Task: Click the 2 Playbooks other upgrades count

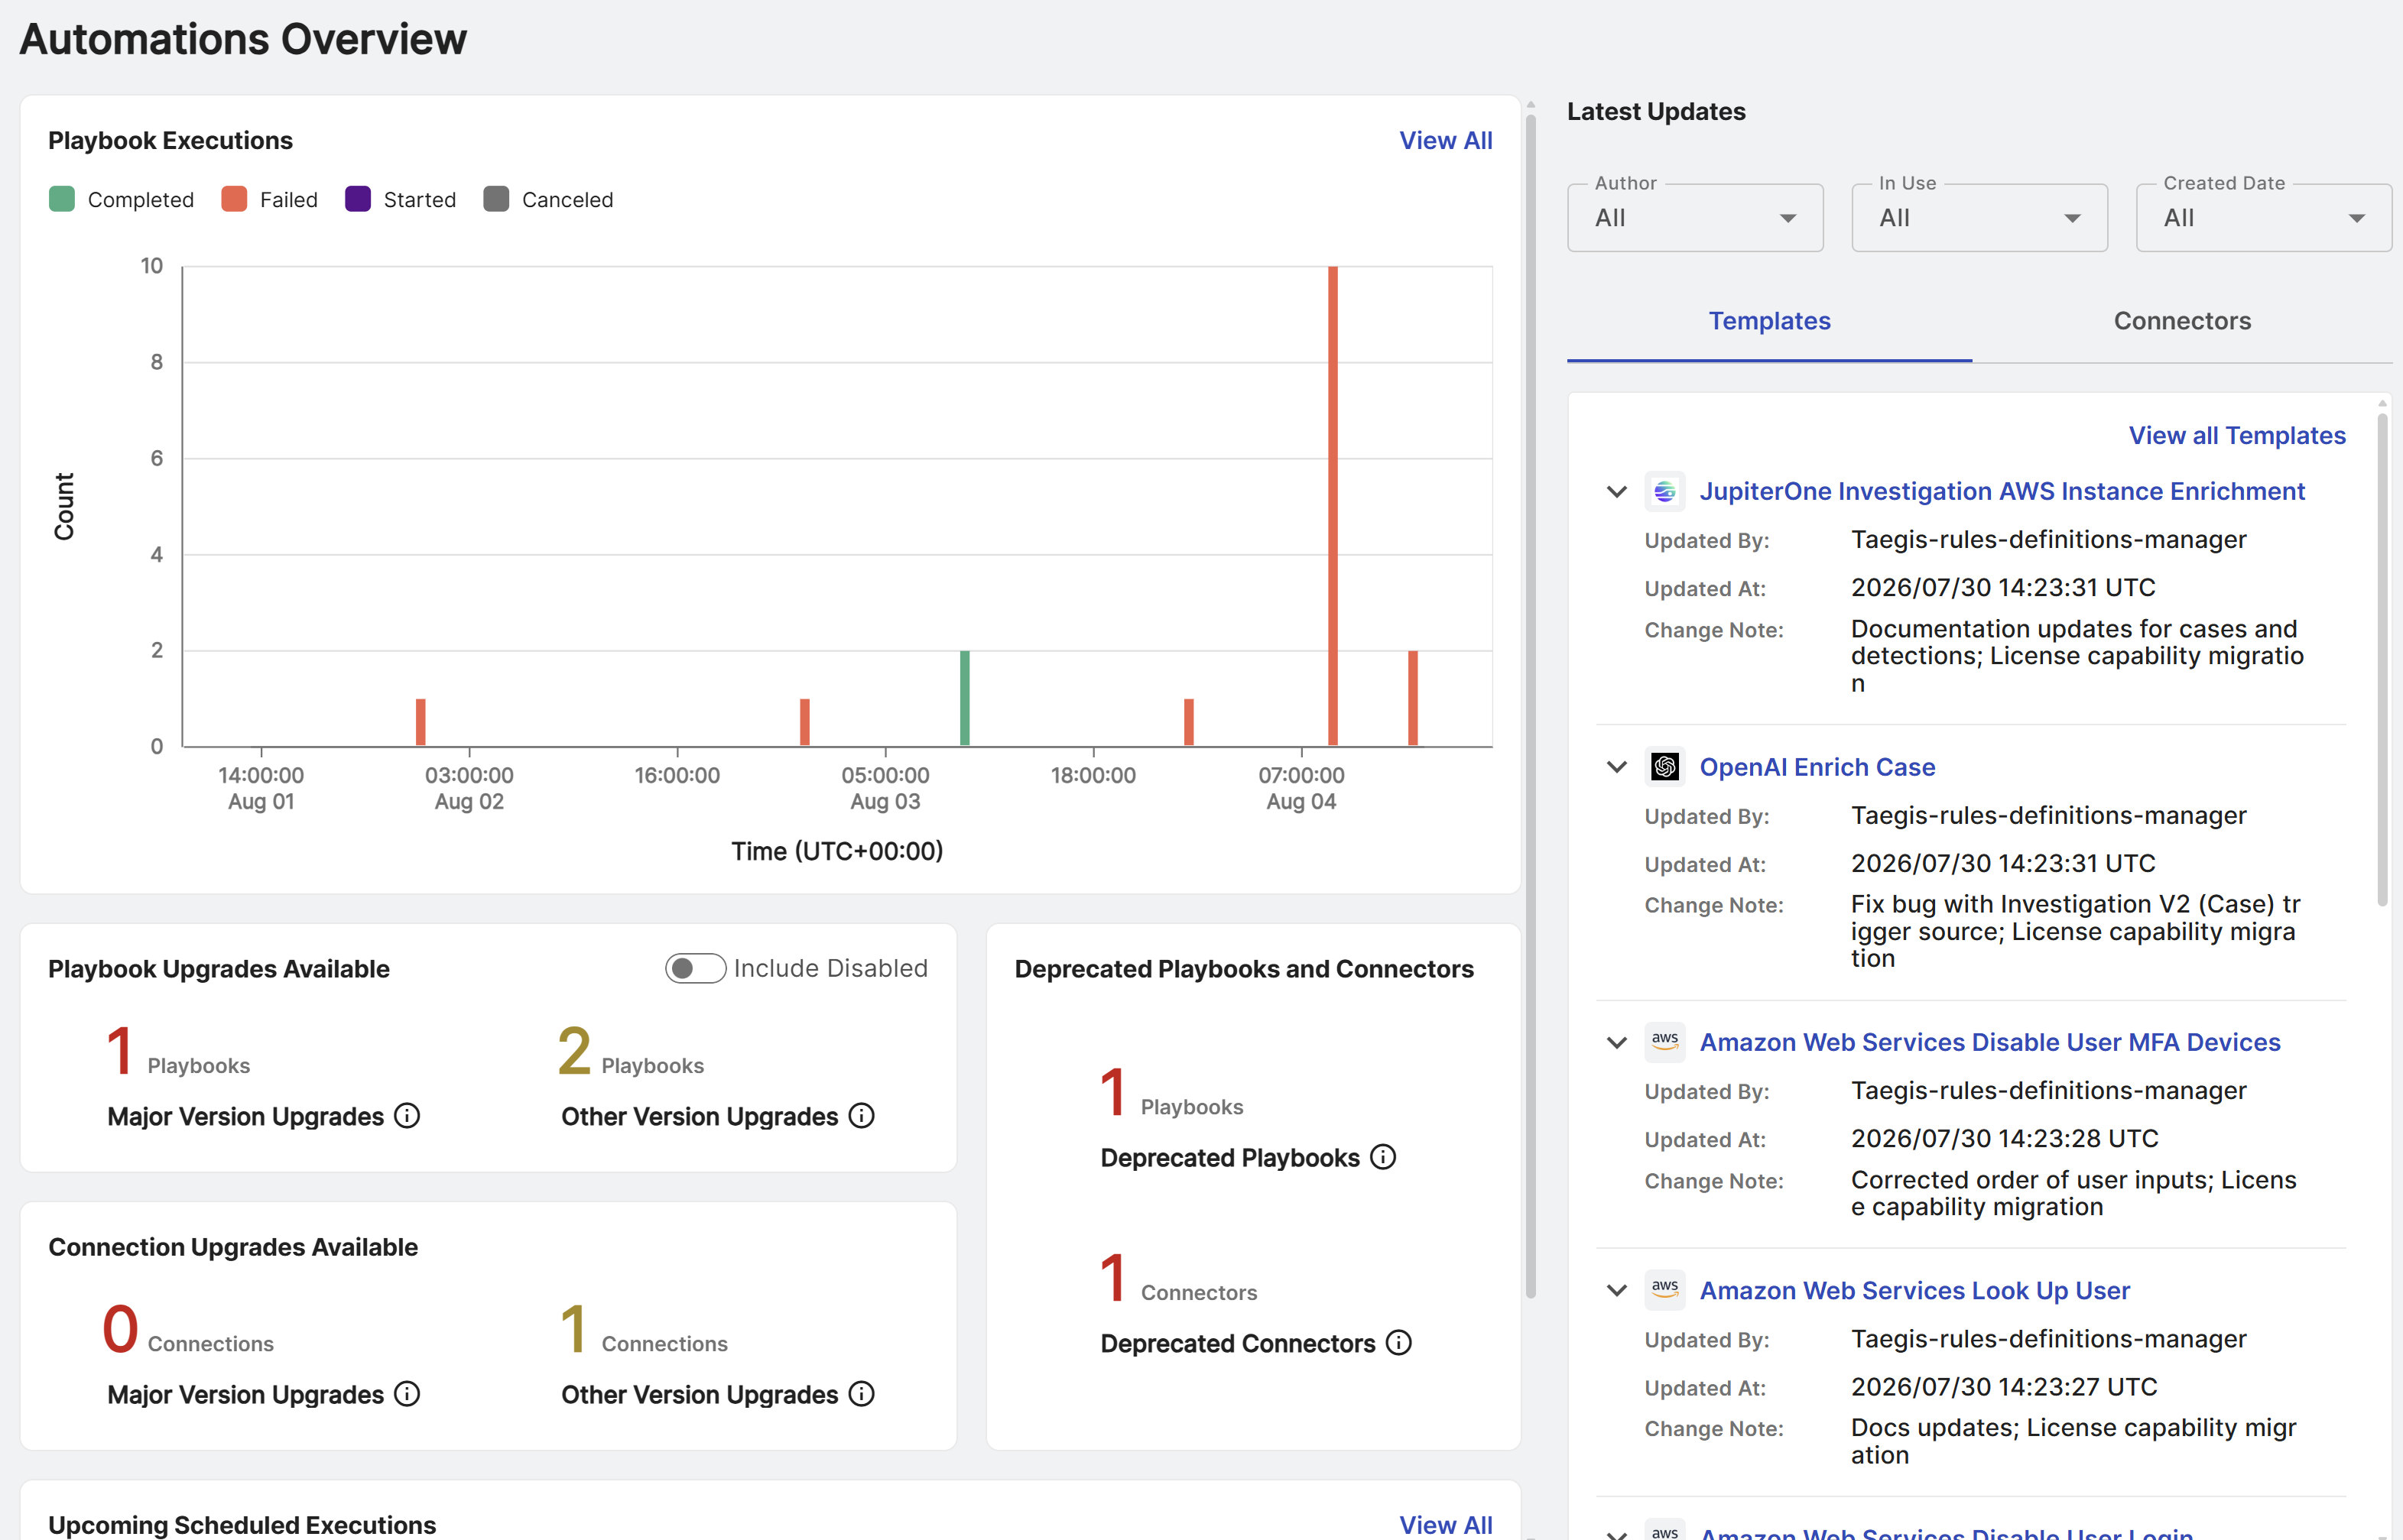Action: (x=574, y=1051)
